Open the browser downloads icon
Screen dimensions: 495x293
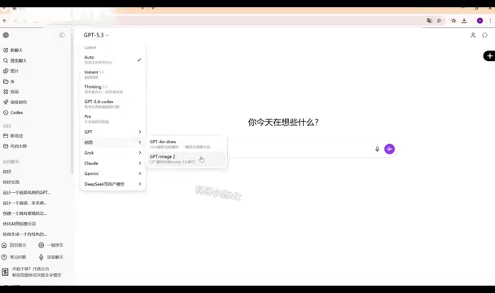[x=464, y=20]
